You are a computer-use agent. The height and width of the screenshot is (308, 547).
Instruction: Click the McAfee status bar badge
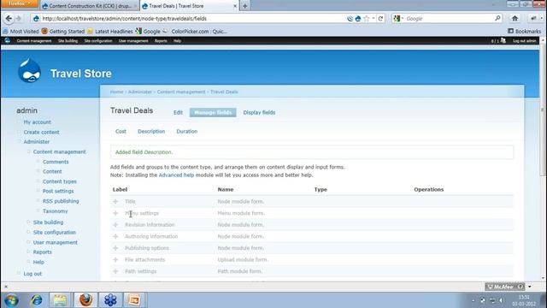(504, 287)
